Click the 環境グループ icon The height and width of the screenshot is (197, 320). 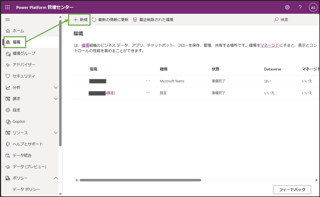[x=8, y=54]
